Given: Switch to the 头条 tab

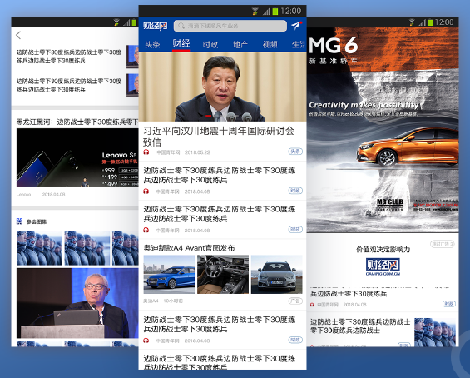Looking at the screenshot, I should tap(152, 44).
